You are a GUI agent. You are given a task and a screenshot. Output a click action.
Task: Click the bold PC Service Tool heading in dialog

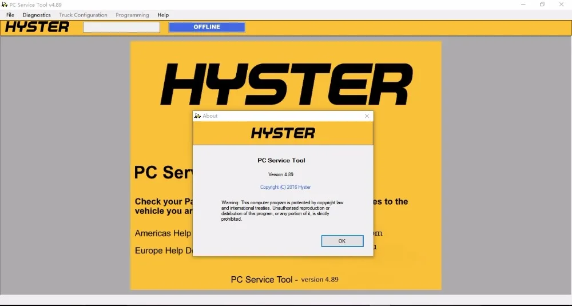281,160
